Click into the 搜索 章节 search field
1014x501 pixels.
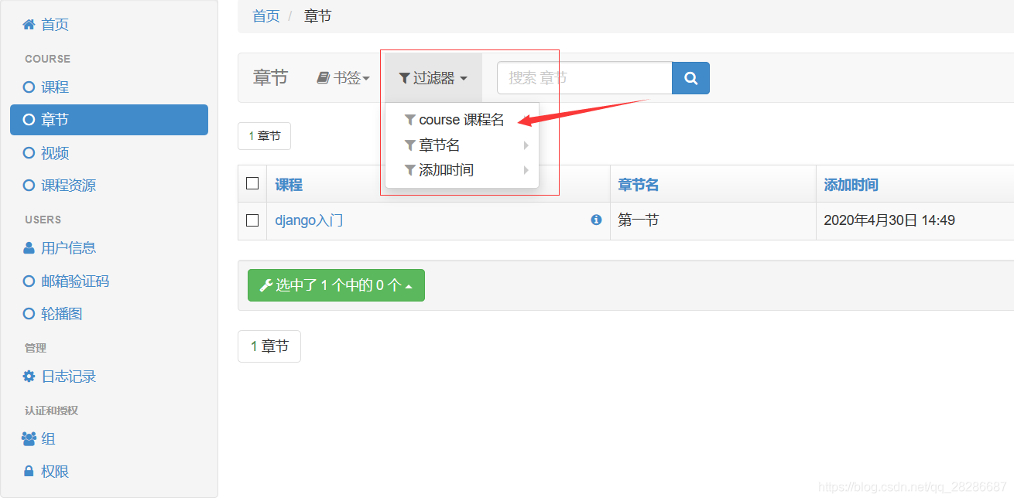(584, 78)
